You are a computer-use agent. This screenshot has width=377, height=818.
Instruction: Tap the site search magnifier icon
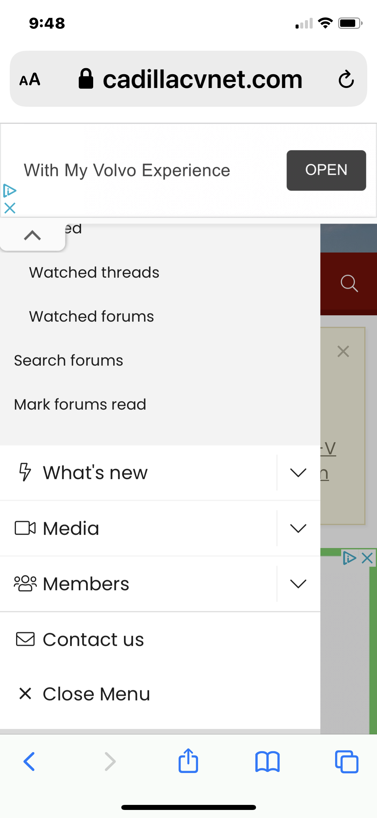point(349,283)
